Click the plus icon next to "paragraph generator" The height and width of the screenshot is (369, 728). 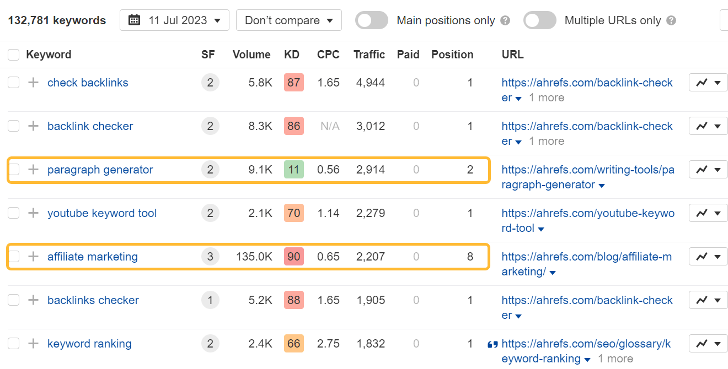pyautogui.click(x=33, y=170)
